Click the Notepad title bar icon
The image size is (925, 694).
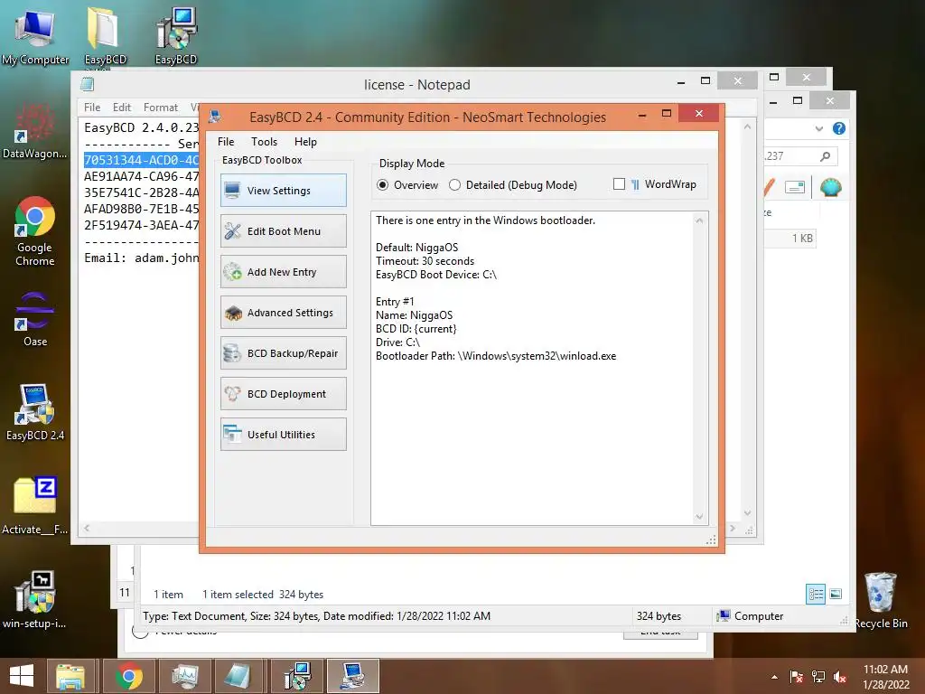[88, 84]
